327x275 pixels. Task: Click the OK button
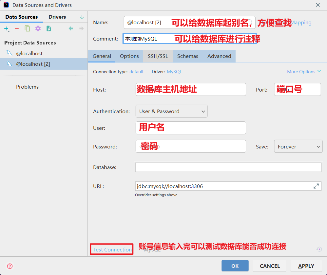pyautogui.click(x=235, y=266)
